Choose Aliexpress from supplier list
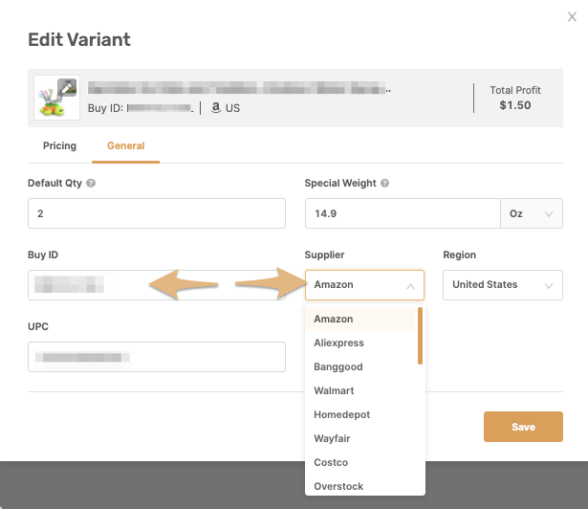The width and height of the screenshot is (588, 509). [361, 343]
